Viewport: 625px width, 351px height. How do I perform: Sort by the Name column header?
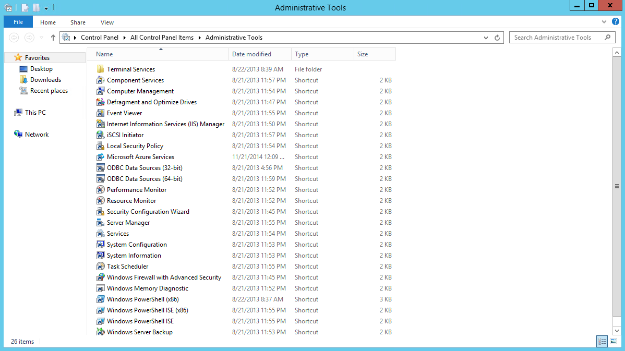pyautogui.click(x=158, y=54)
